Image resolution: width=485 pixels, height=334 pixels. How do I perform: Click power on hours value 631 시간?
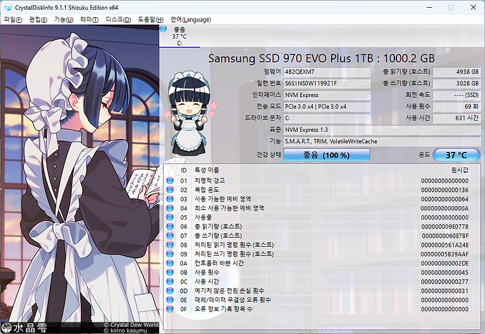[457, 118]
